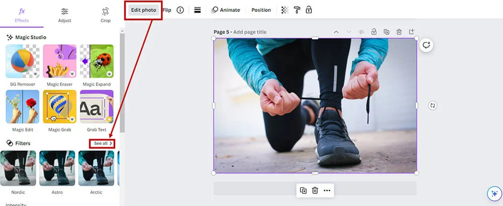This screenshot has height=206, width=503.
Task: Open more options in floating image toolbar
Action: (x=327, y=190)
